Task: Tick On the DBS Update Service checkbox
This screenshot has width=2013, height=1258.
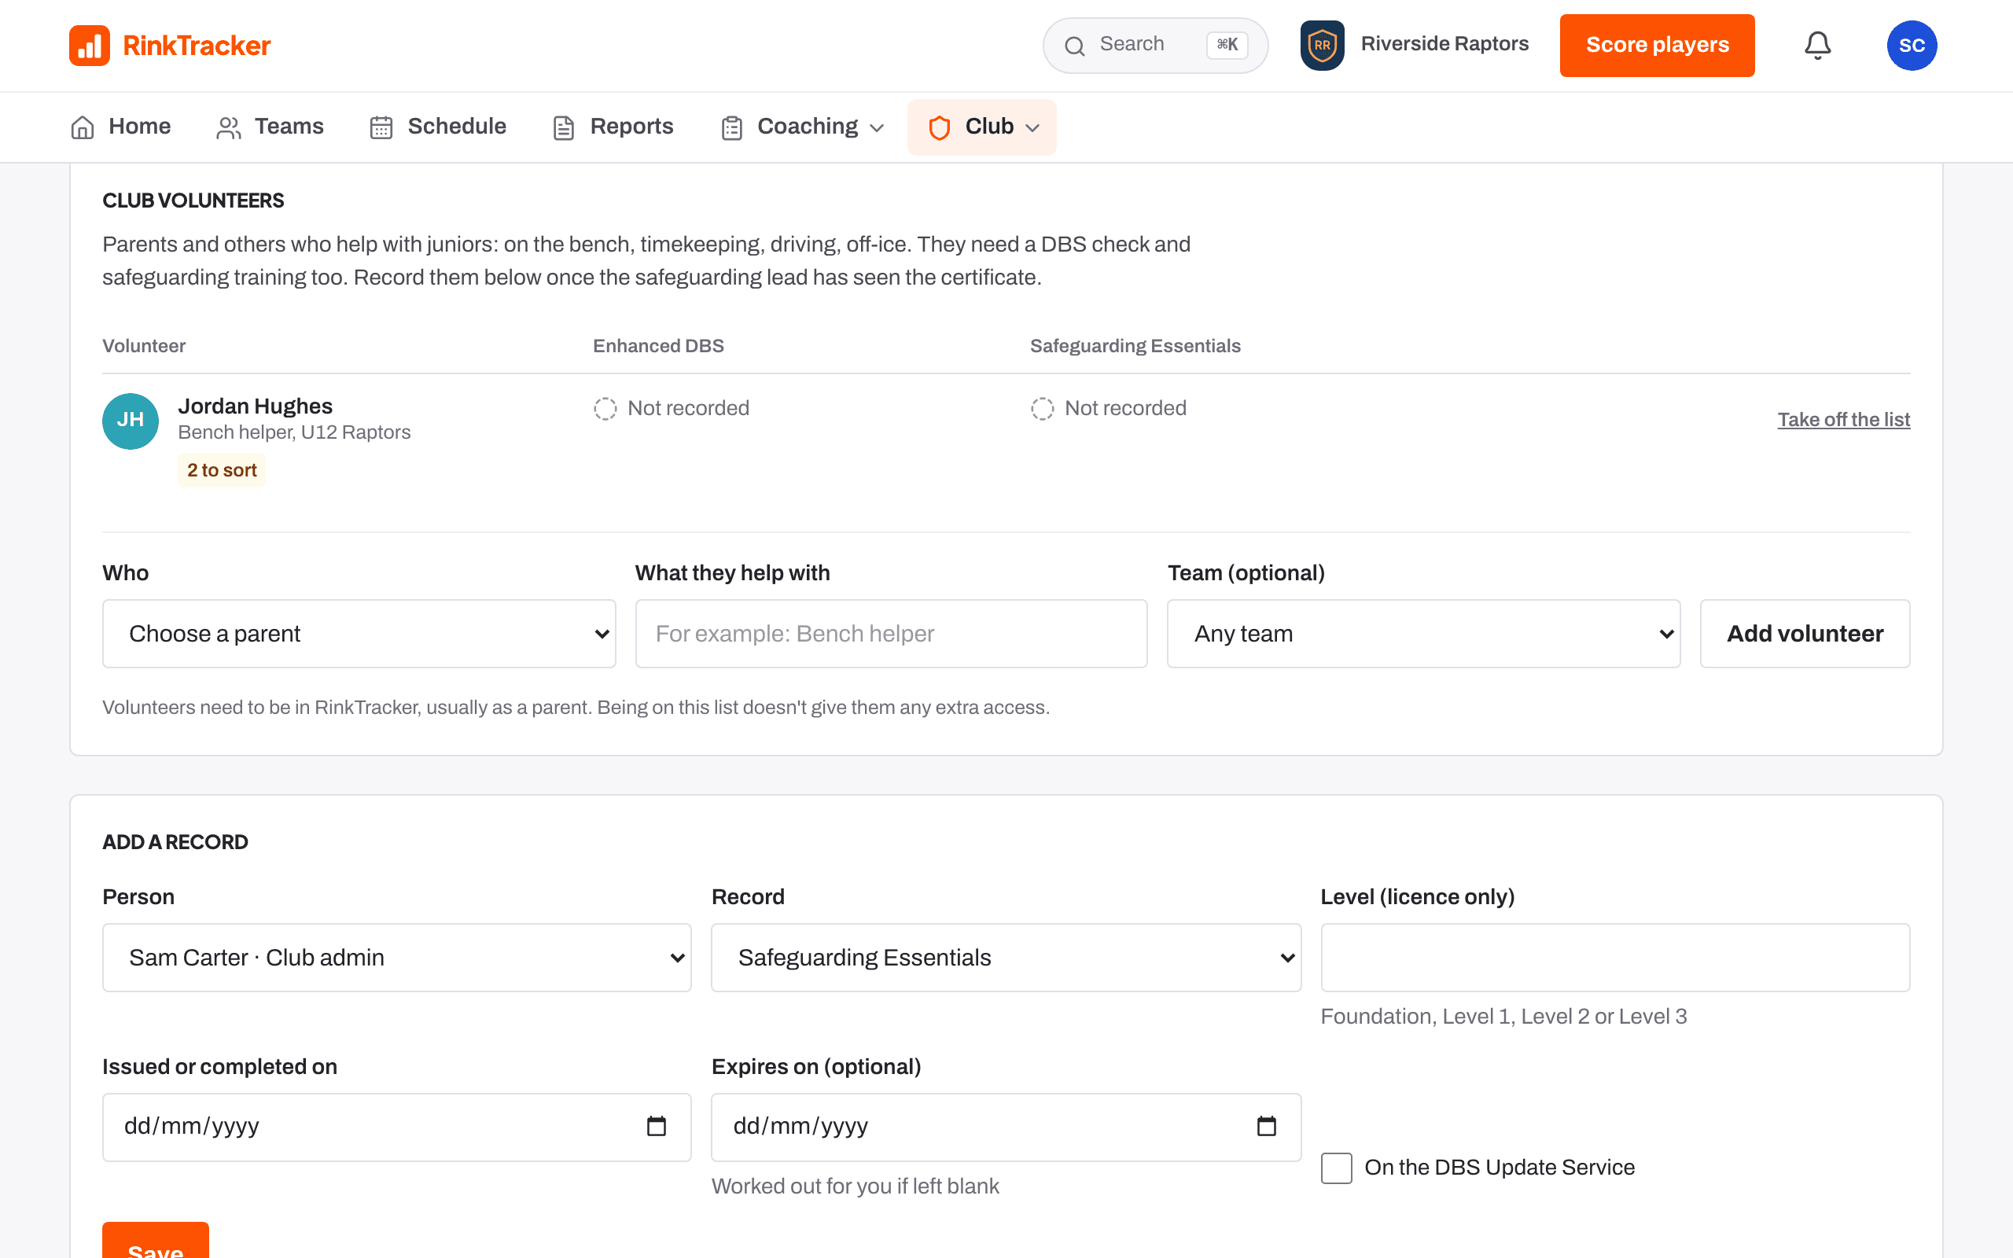Action: 1336,1168
